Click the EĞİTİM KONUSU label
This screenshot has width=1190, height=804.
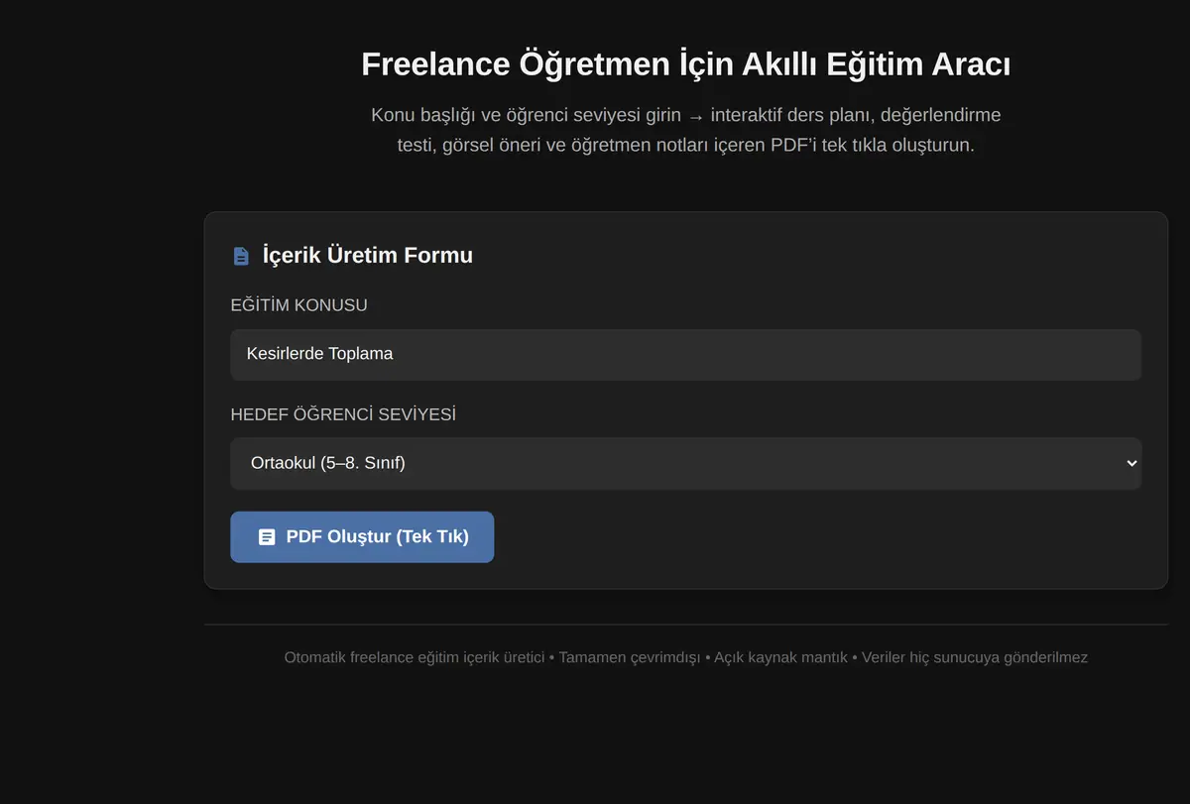click(x=299, y=305)
